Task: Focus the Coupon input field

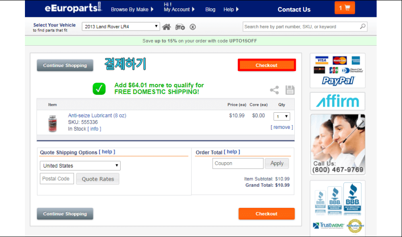Action: [238, 163]
